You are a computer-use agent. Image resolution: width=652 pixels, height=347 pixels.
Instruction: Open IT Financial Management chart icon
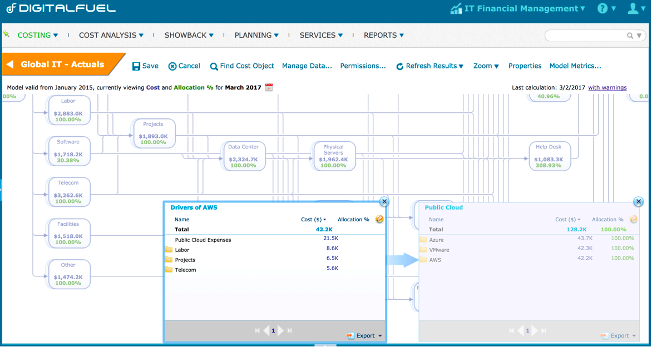[x=456, y=9]
